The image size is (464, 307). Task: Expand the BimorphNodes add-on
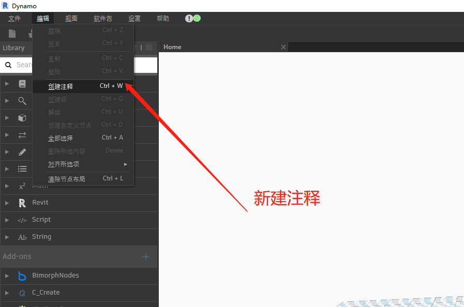7,275
